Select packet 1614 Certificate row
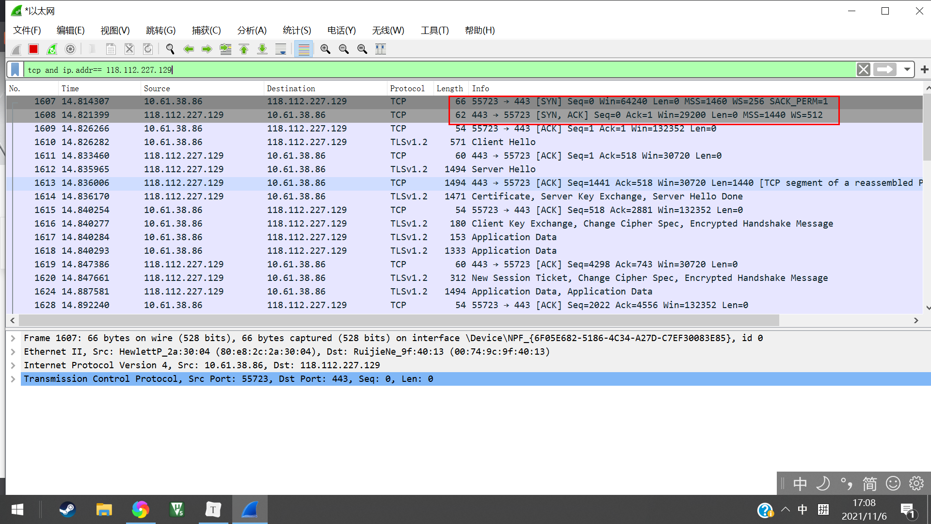The width and height of the screenshot is (931, 524). [465, 196]
